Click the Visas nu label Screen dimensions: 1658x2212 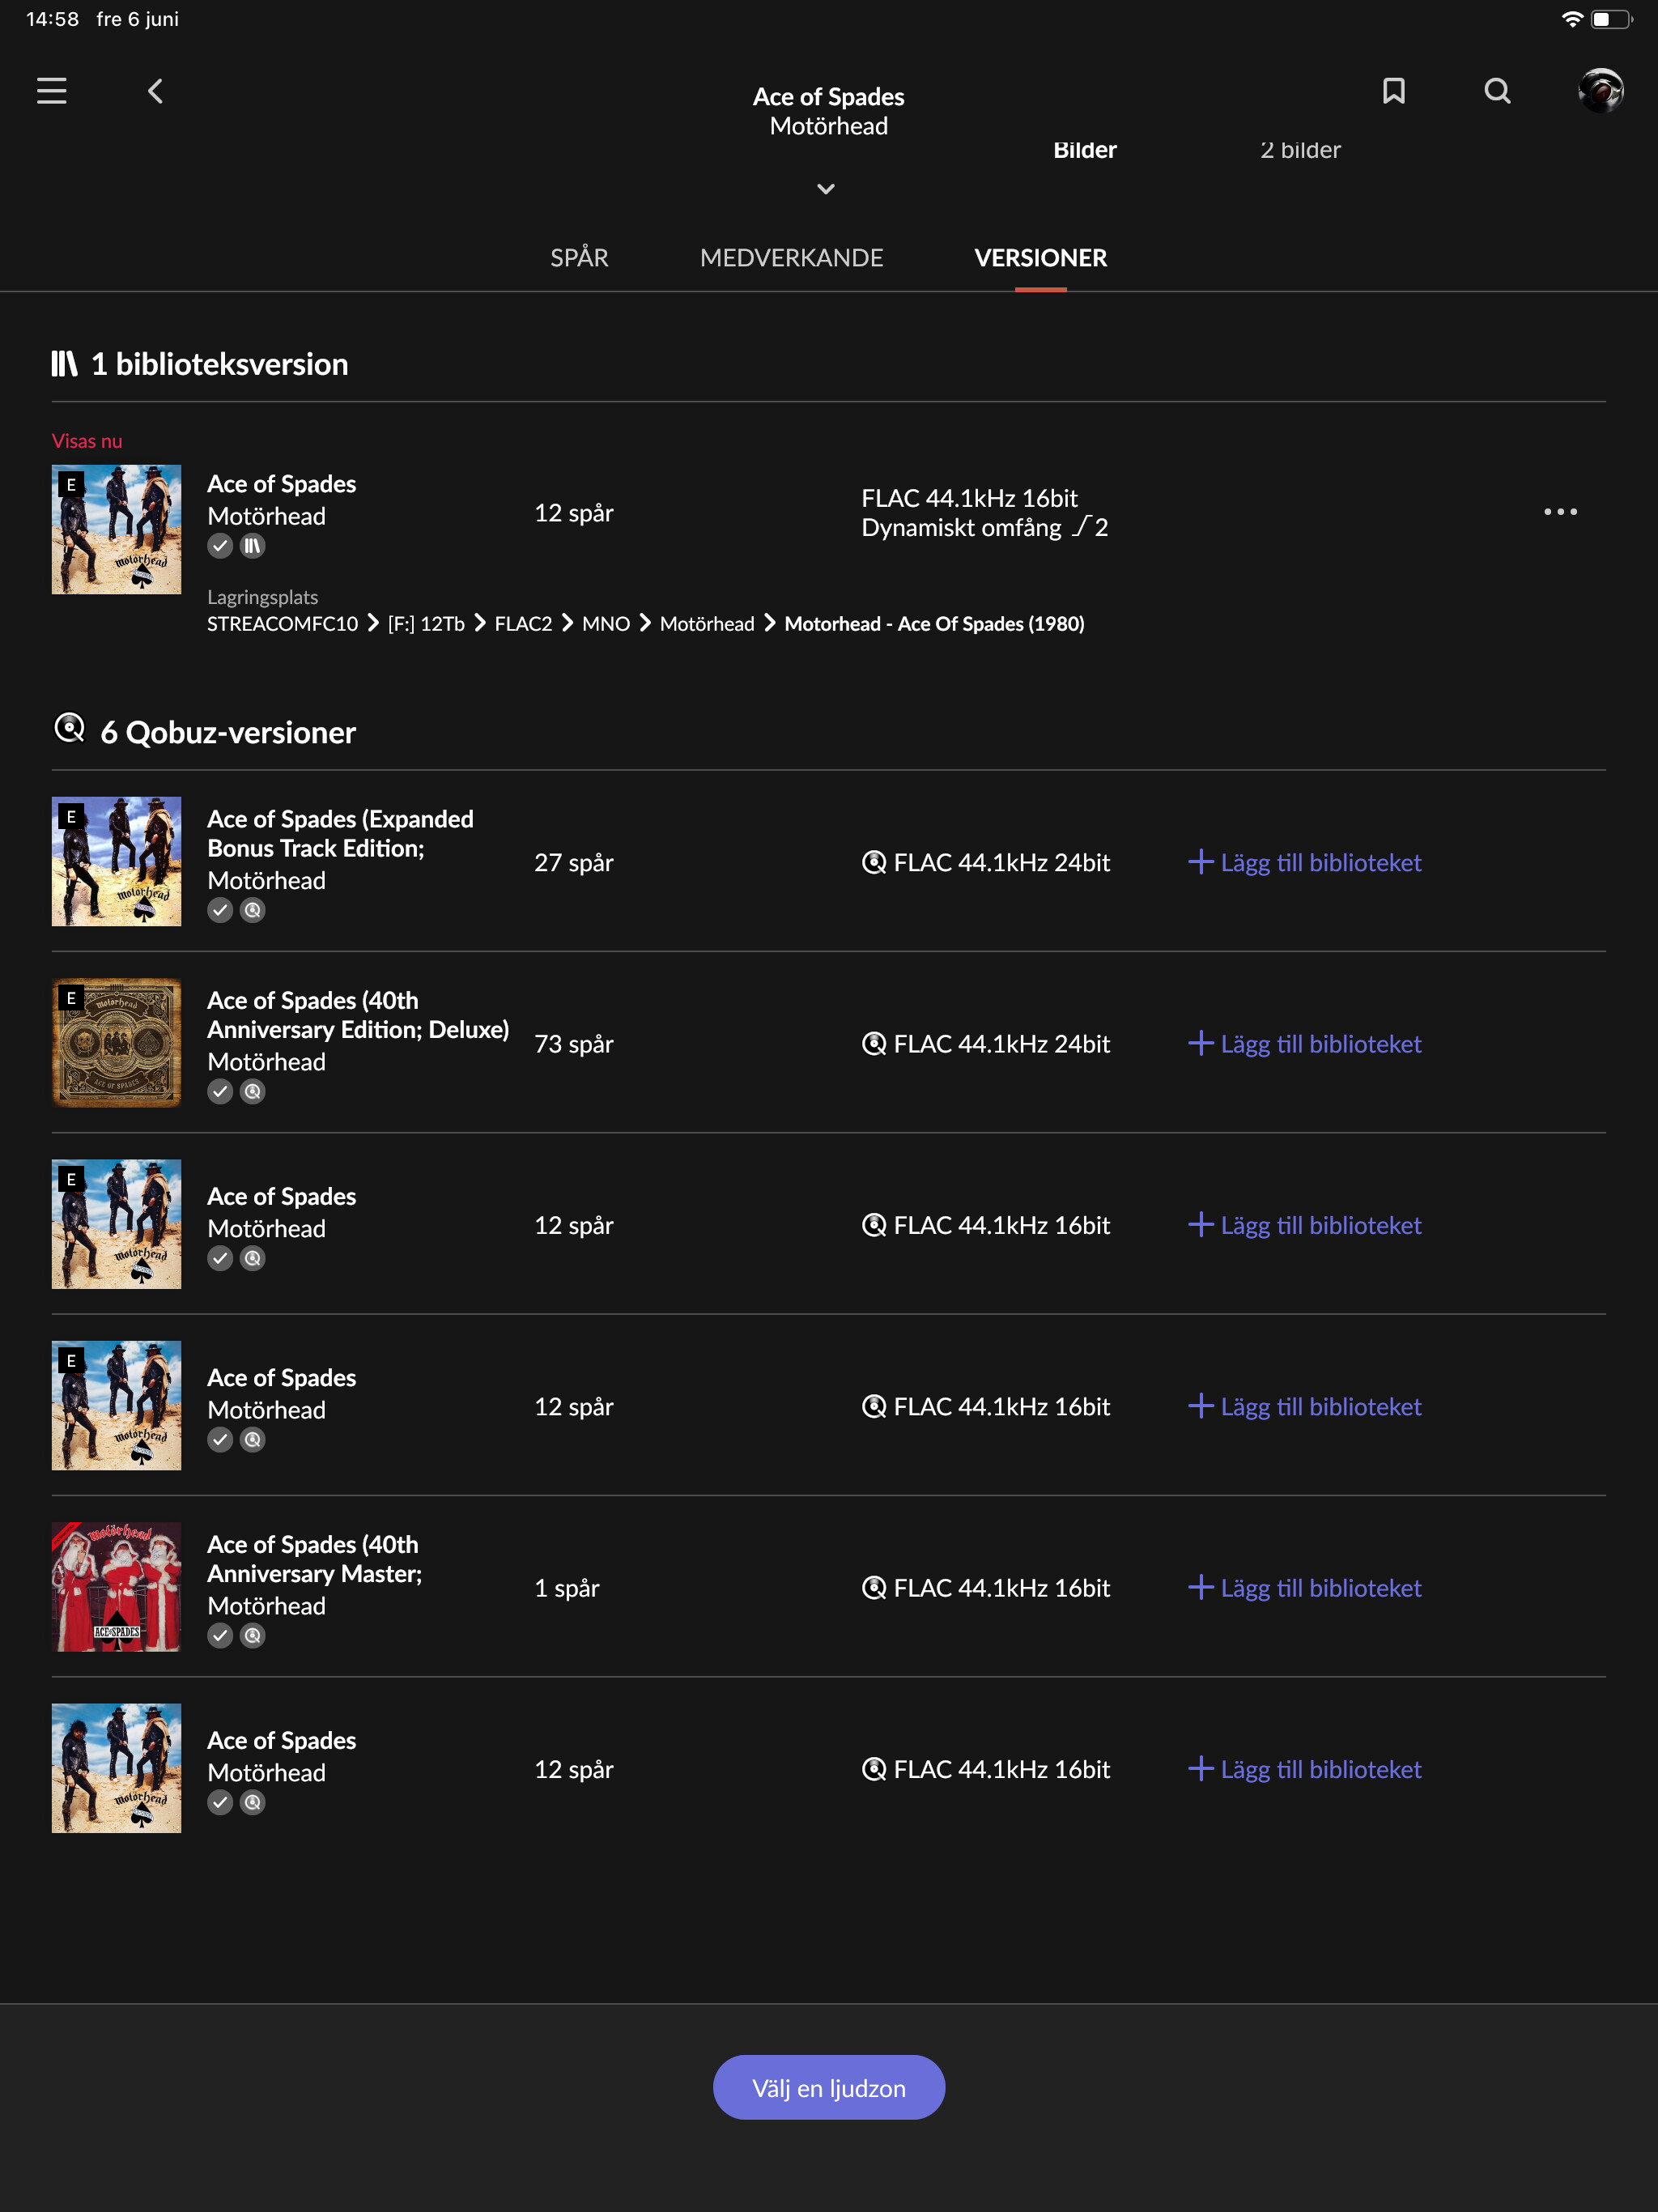click(x=87, y=441)
